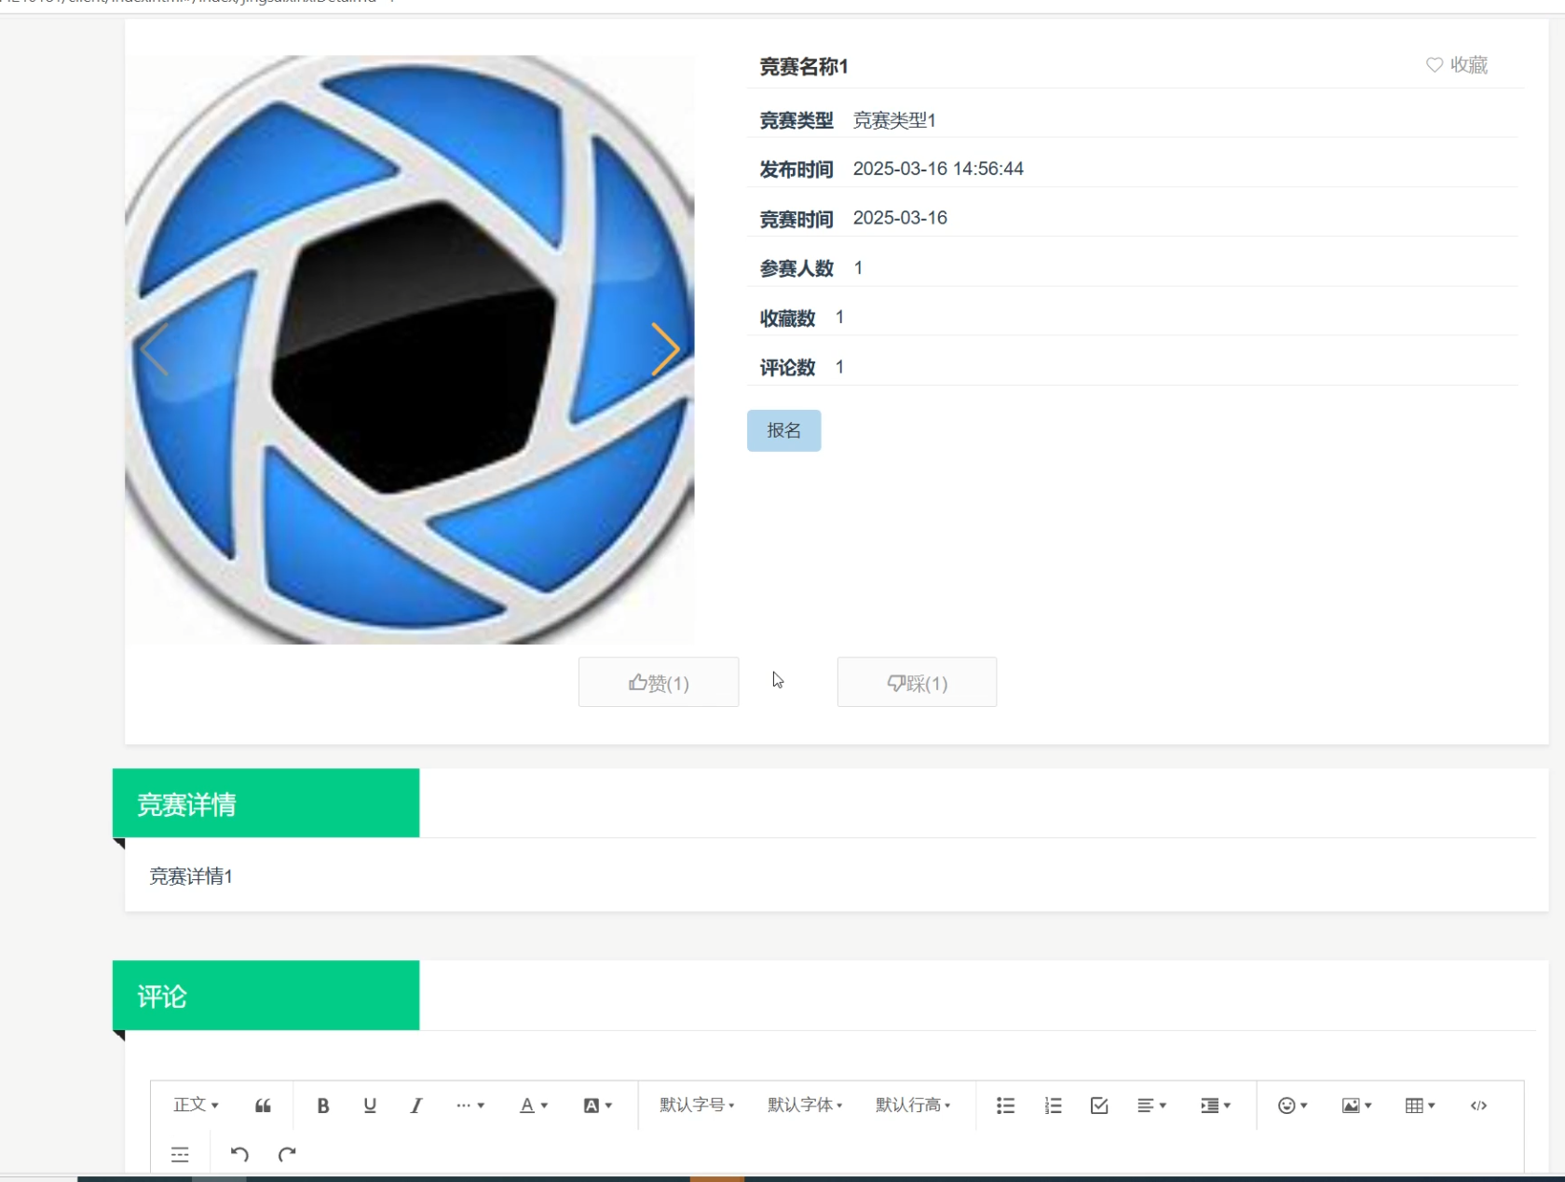The height and width of the screenshot is (1182, 1565).
Task: Click the 参赛人数 label
Action: [x=796, y=268]
